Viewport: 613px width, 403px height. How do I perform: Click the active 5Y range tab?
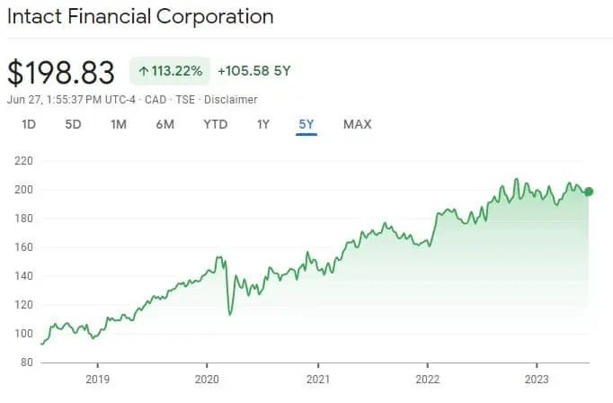tap(306, 124)
